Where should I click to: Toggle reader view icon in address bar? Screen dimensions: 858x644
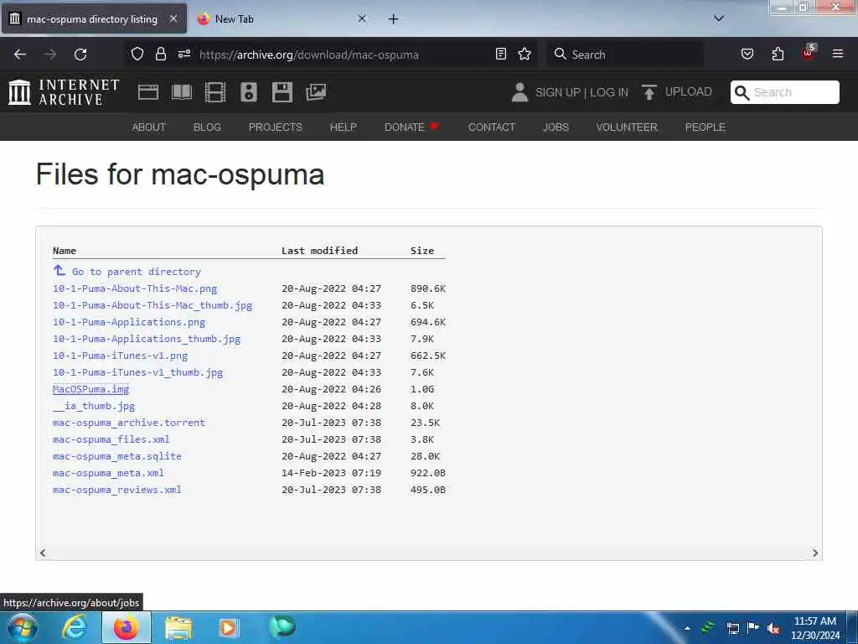(x=501, y=54)
